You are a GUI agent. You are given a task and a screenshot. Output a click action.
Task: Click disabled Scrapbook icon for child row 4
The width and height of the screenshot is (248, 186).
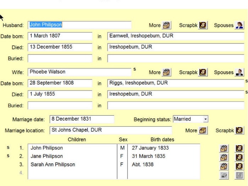click(x=239, y=175)
